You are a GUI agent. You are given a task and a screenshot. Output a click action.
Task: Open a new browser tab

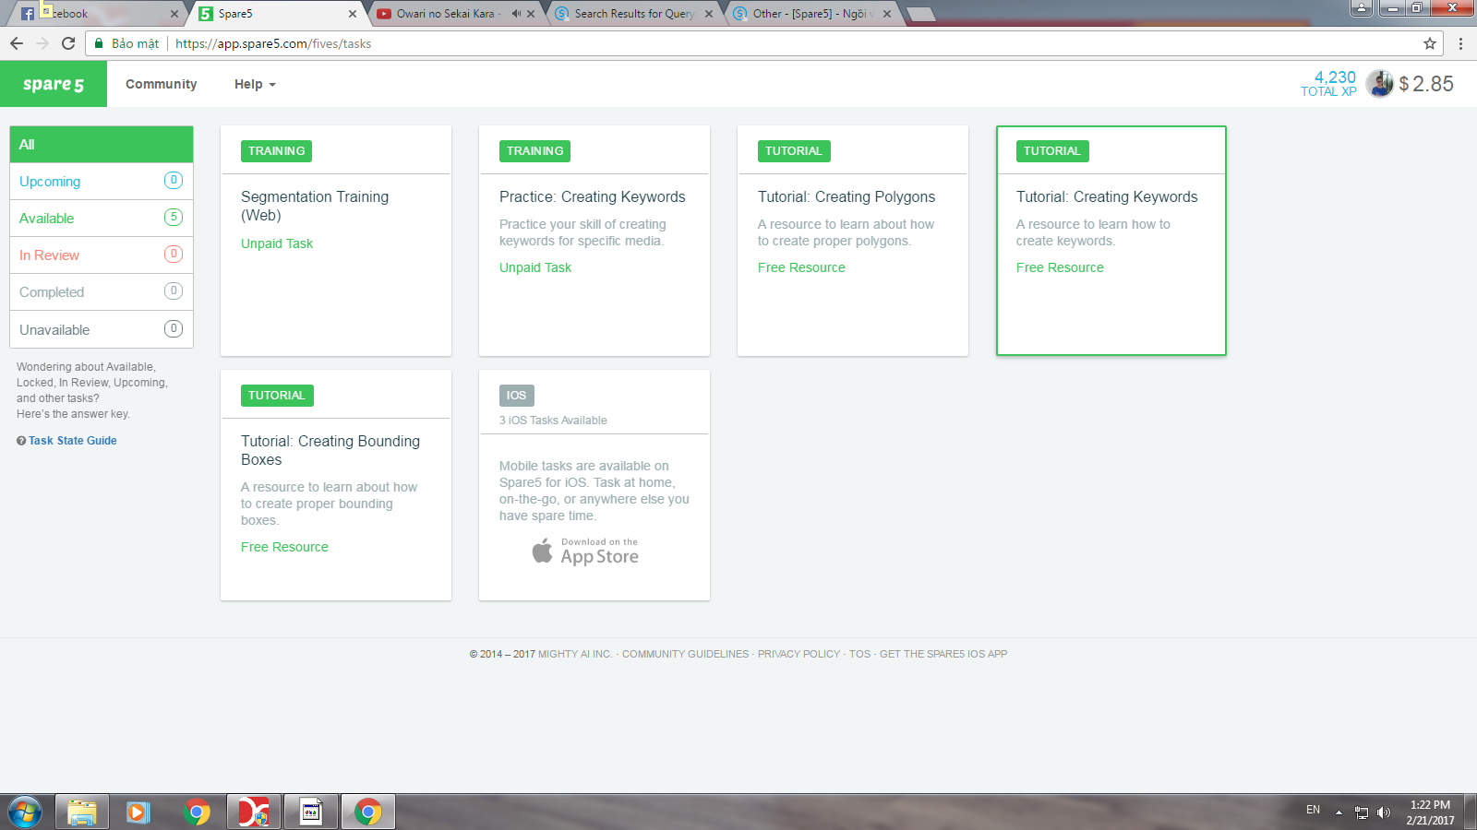click(920, 14)
